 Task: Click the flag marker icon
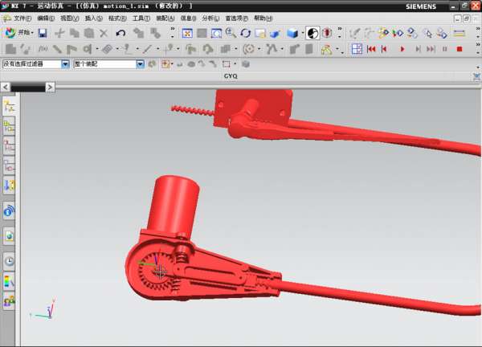click(71, 49)
